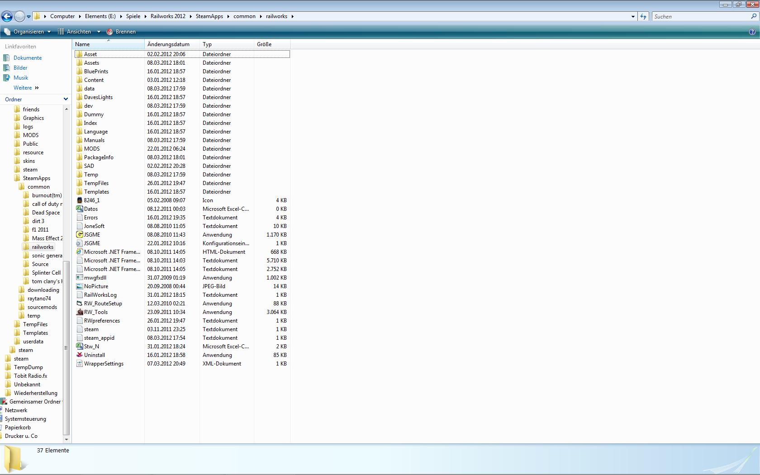Viewport: 760px width, 475px height.
Task: Click the Brennen burn button
Action: tap(121, 32)
